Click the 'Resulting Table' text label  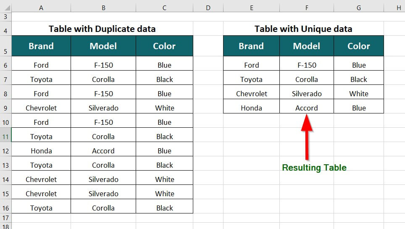[x=314, y=168]
